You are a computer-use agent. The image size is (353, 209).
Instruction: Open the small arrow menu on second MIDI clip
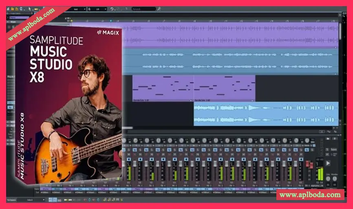click(252, 100)
